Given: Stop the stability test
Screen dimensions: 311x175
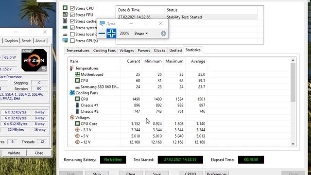Looking at the screenshot, I should pyautogui.click(x=97, y=173).
